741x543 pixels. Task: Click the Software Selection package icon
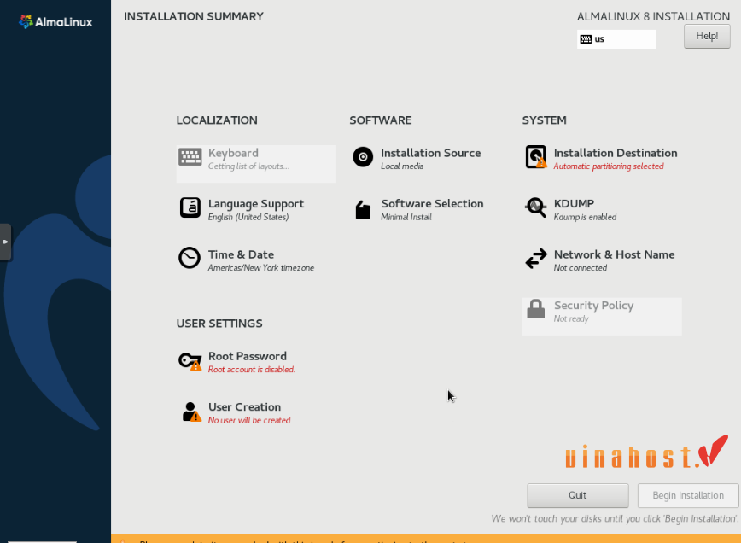[363, 210]
